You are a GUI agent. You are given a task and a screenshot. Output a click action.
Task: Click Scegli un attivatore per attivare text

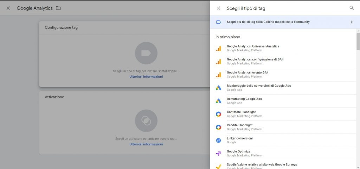(x=146, y=139)
